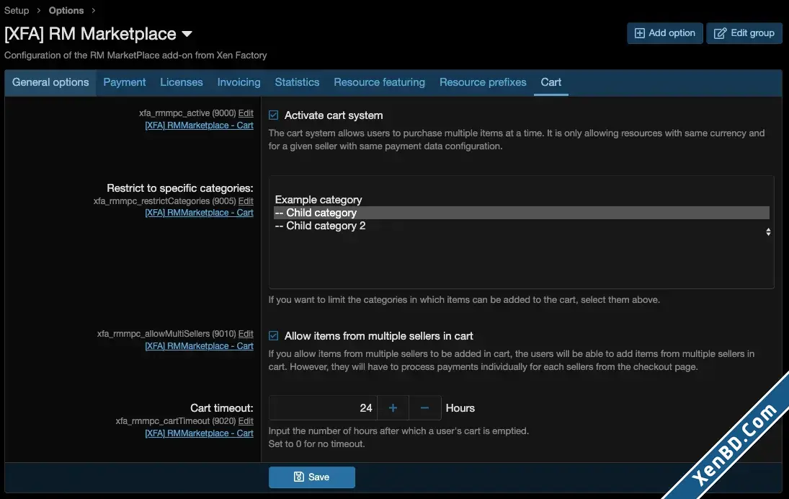Click the category list scroll arrows
This screenshot has height=499, width=789.
(768, 231)
